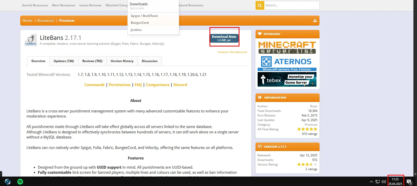Open the Aternos sponsor banner

point(287,63)
